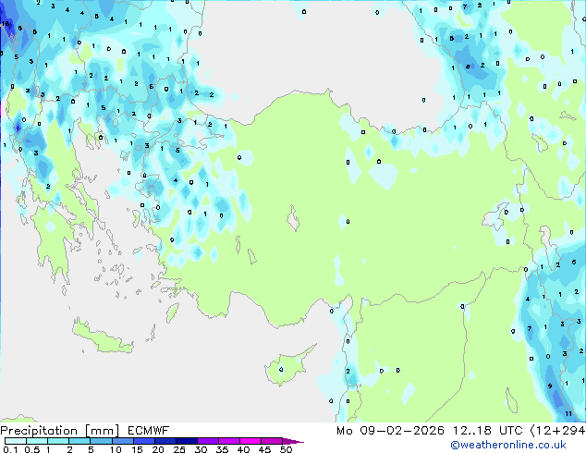This screenshot has width=586, height=453.
Task: Click the legend scale label '40'
Action: click(x=243, y=449)
